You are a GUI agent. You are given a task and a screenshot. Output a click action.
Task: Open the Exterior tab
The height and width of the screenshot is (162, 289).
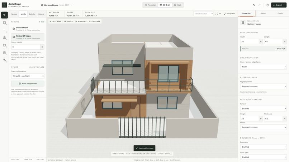coord(32,14)
